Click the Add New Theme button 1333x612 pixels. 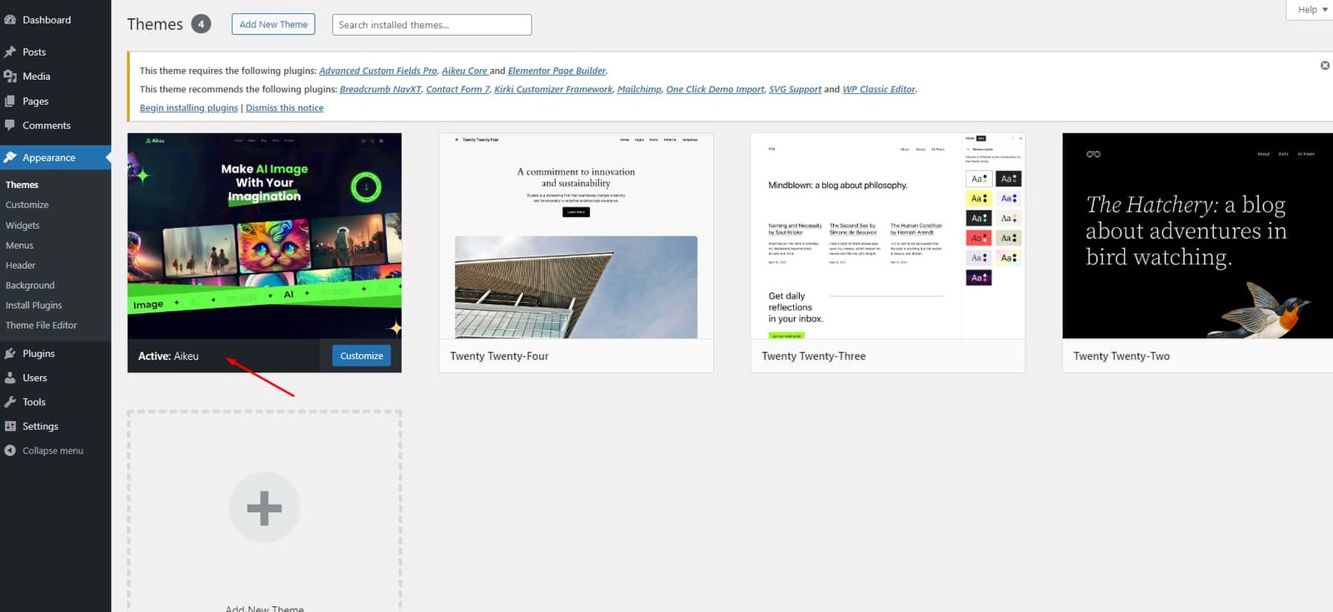(x=273, y=25)
